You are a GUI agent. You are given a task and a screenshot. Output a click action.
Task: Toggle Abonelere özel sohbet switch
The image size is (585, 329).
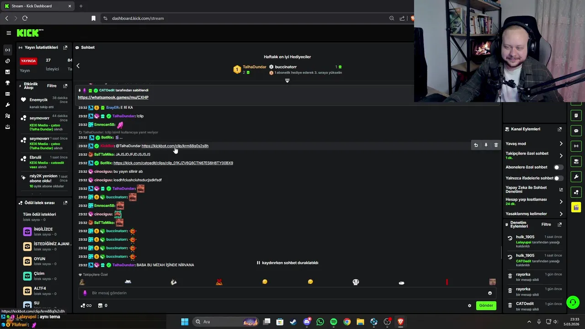(x=558, y=167)
